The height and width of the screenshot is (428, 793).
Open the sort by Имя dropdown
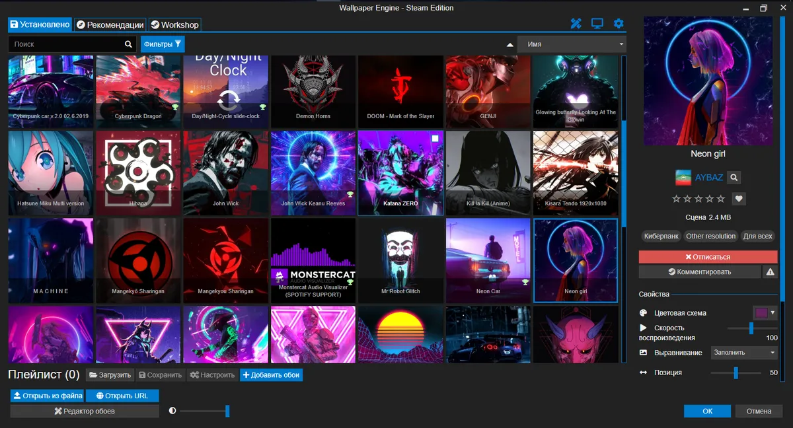click(572, 44)
